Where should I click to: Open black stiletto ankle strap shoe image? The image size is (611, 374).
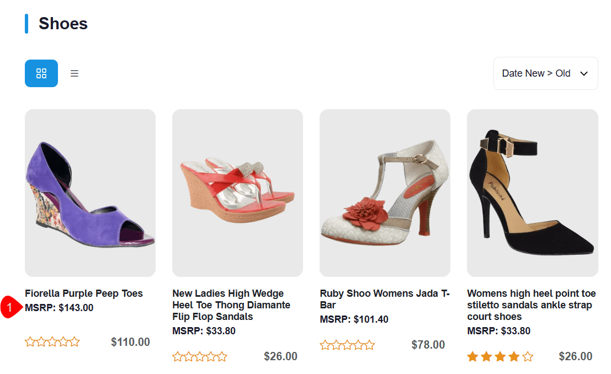point(532,193)
